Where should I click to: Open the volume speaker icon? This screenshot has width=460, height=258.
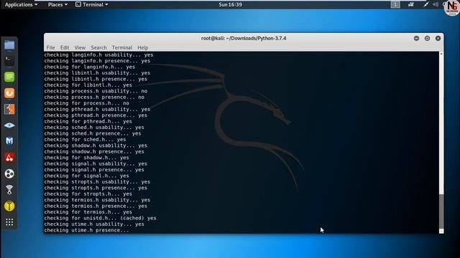436,4
